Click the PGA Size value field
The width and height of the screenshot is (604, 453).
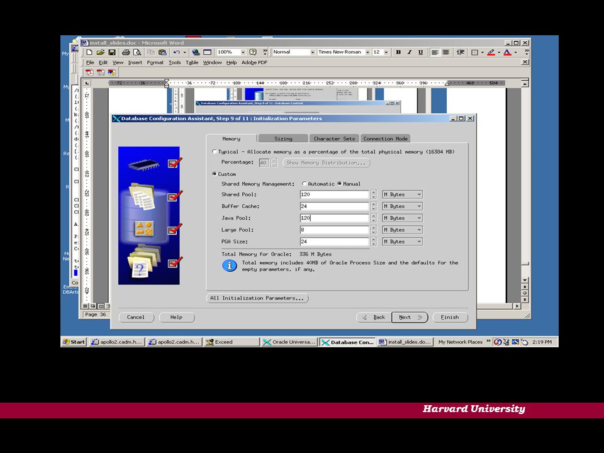pyautogui.click(x=334, y=242)
